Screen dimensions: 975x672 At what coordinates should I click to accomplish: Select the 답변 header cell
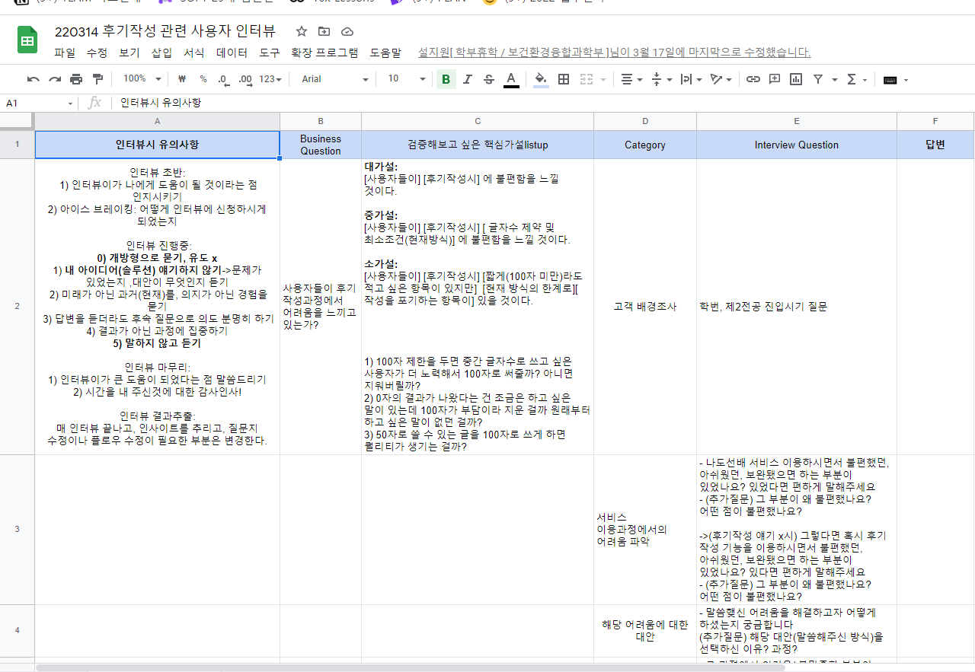click(935, 145)
